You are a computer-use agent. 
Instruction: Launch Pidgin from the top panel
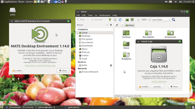62,2
